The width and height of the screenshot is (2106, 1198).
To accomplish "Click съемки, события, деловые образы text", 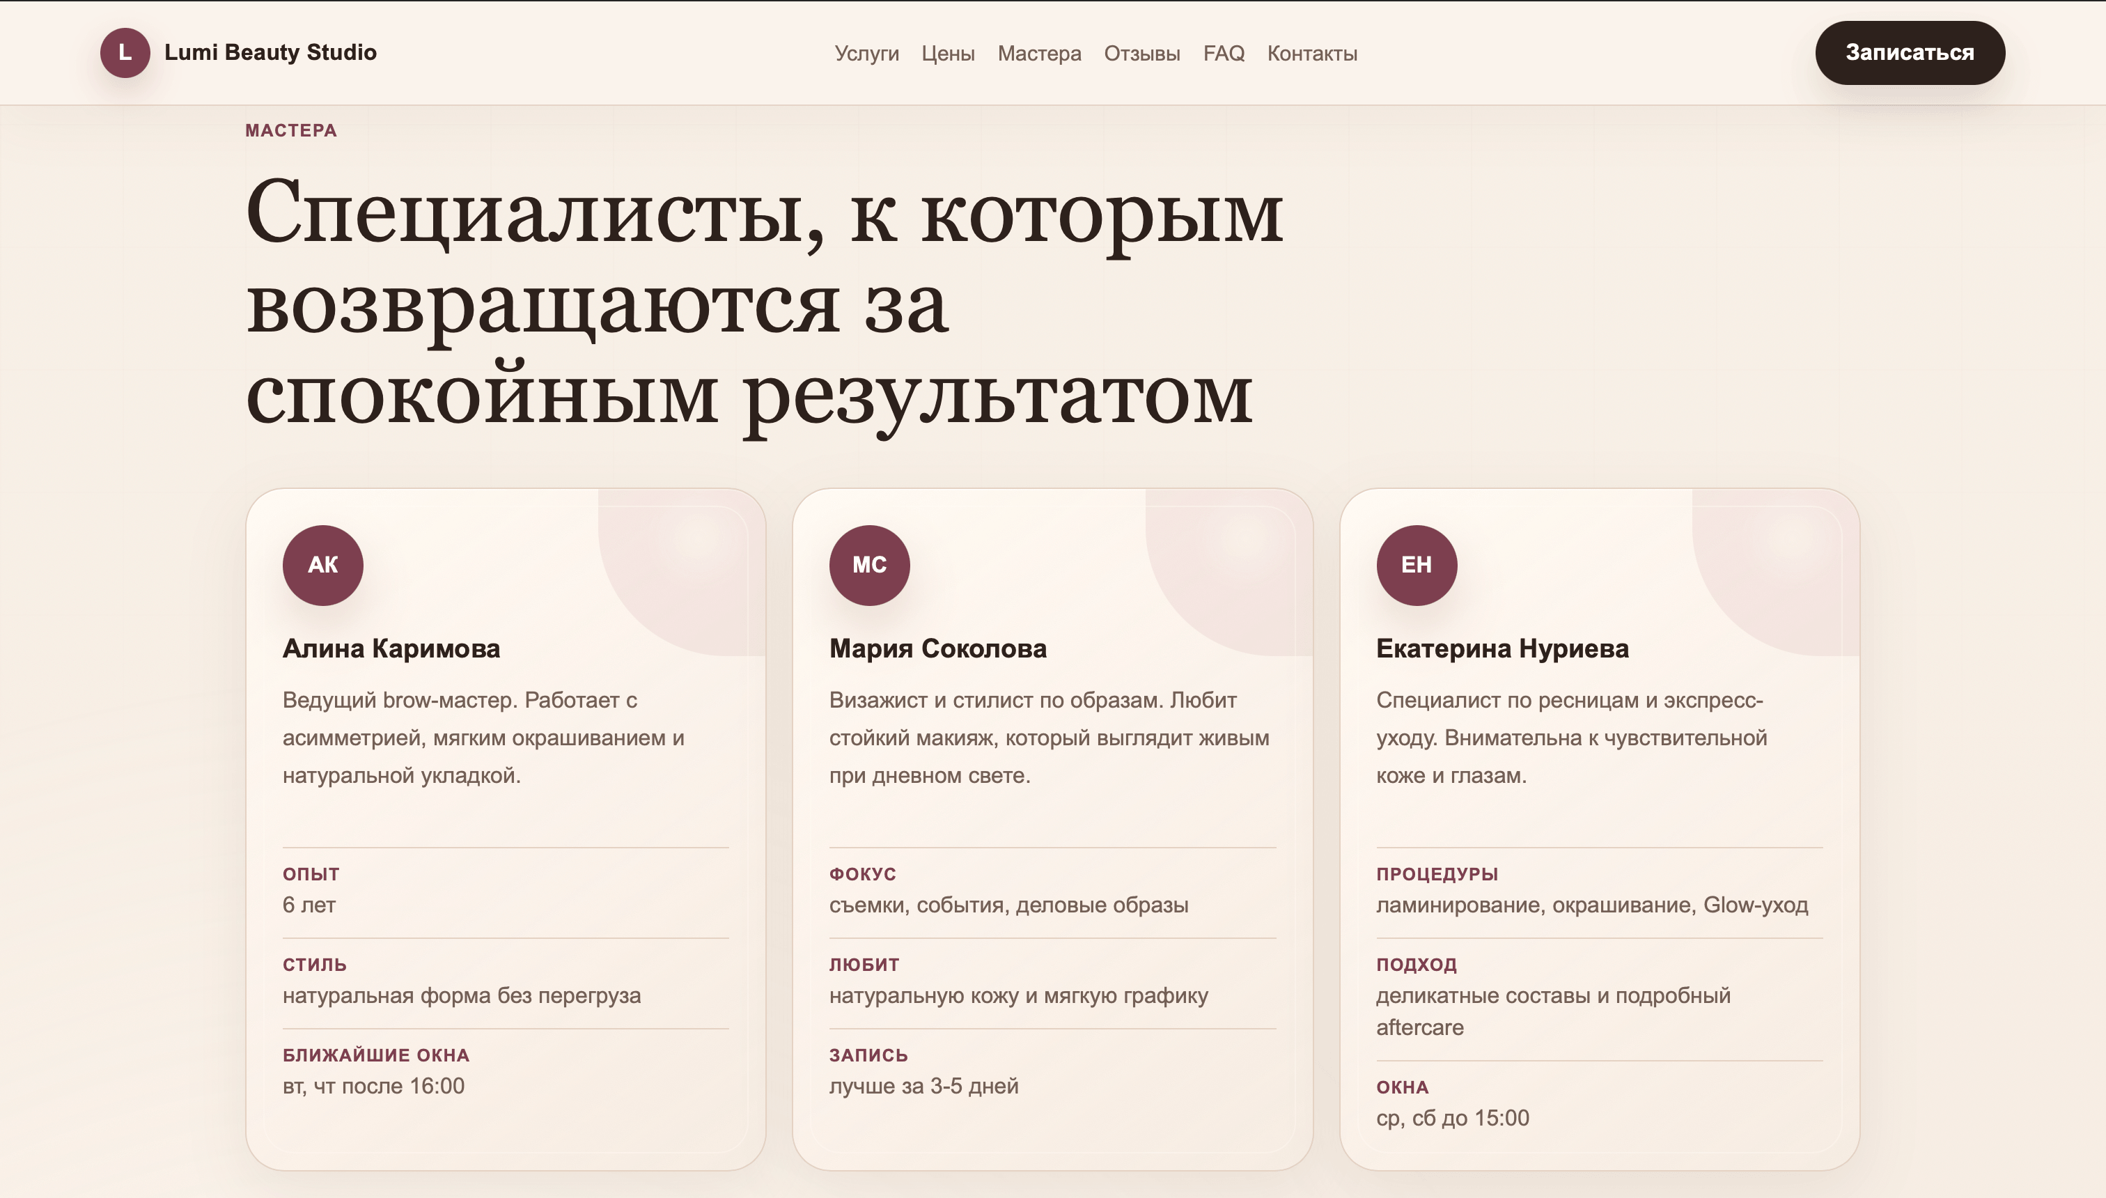I will (x=1008, y=905).
